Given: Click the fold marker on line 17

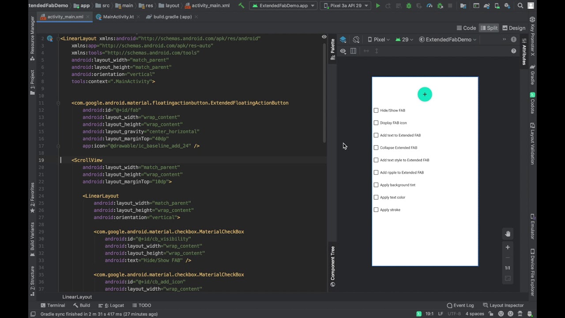Looking at the screenshot, I should click(x=58, y=146).
